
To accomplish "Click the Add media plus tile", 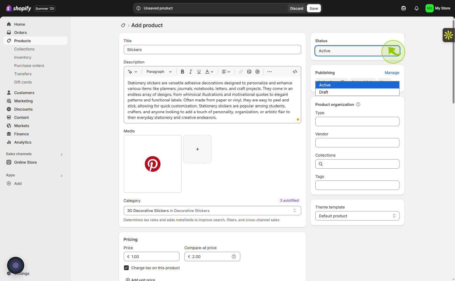I will [197, 149].
